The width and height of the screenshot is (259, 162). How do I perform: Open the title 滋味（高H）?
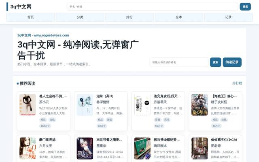point(105,96)
